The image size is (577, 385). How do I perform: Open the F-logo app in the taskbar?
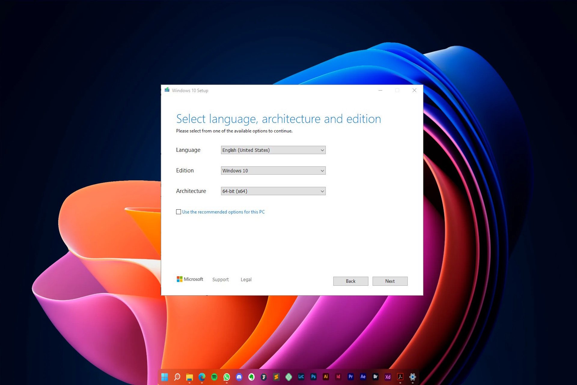click(x=264, y=377)
